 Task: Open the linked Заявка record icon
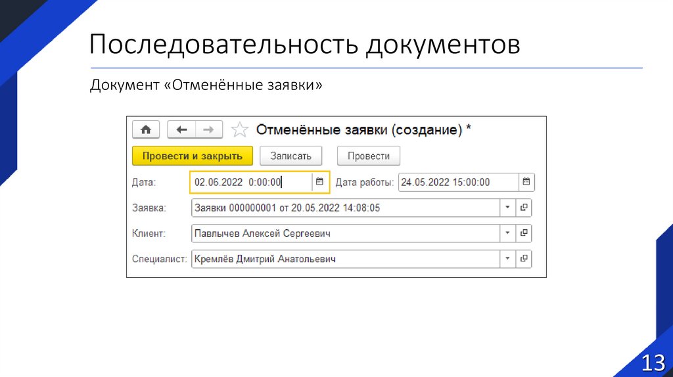pos(524,208)
